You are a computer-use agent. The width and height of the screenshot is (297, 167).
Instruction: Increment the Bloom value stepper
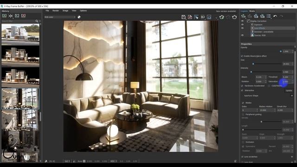(265, 76)
